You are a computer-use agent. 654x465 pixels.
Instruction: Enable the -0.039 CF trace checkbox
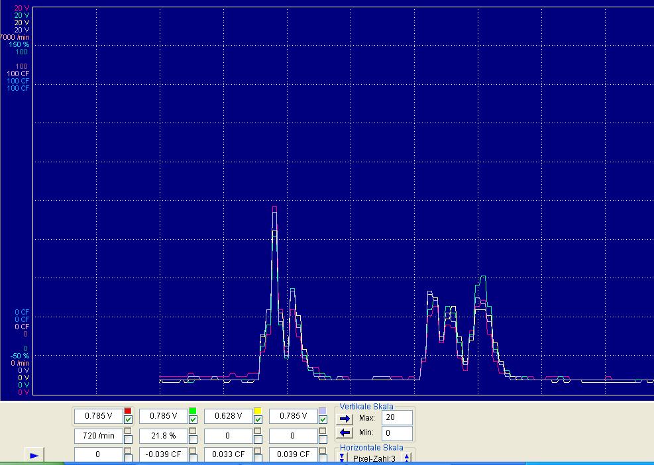(193, 457)
